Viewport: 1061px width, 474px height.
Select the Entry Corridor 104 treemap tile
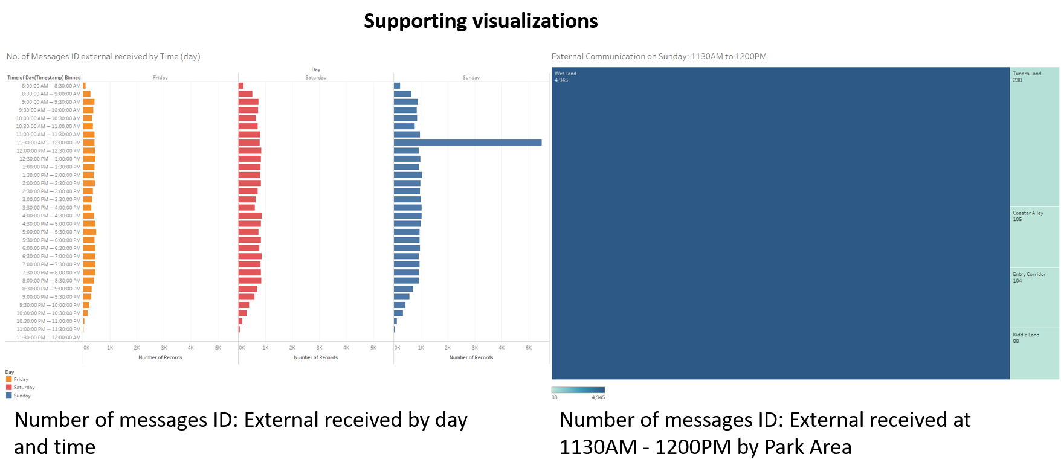tap(1034, 298)
